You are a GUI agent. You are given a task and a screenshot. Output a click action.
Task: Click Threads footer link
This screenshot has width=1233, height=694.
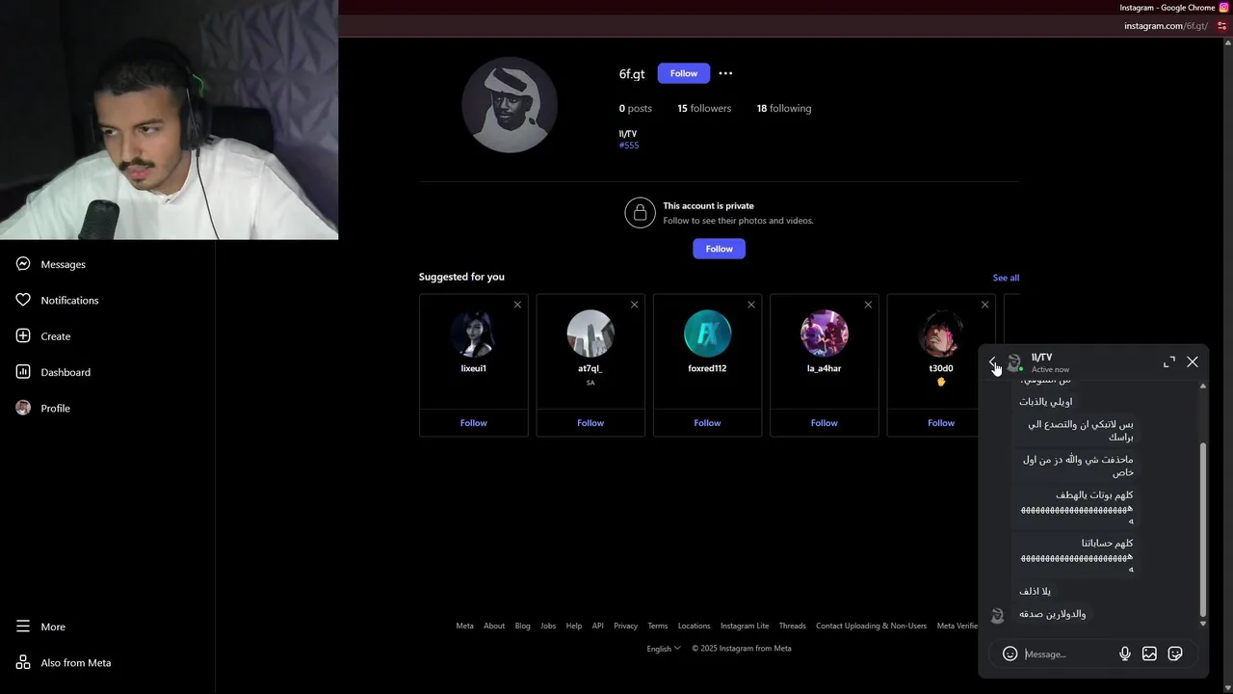coord(792,626)
